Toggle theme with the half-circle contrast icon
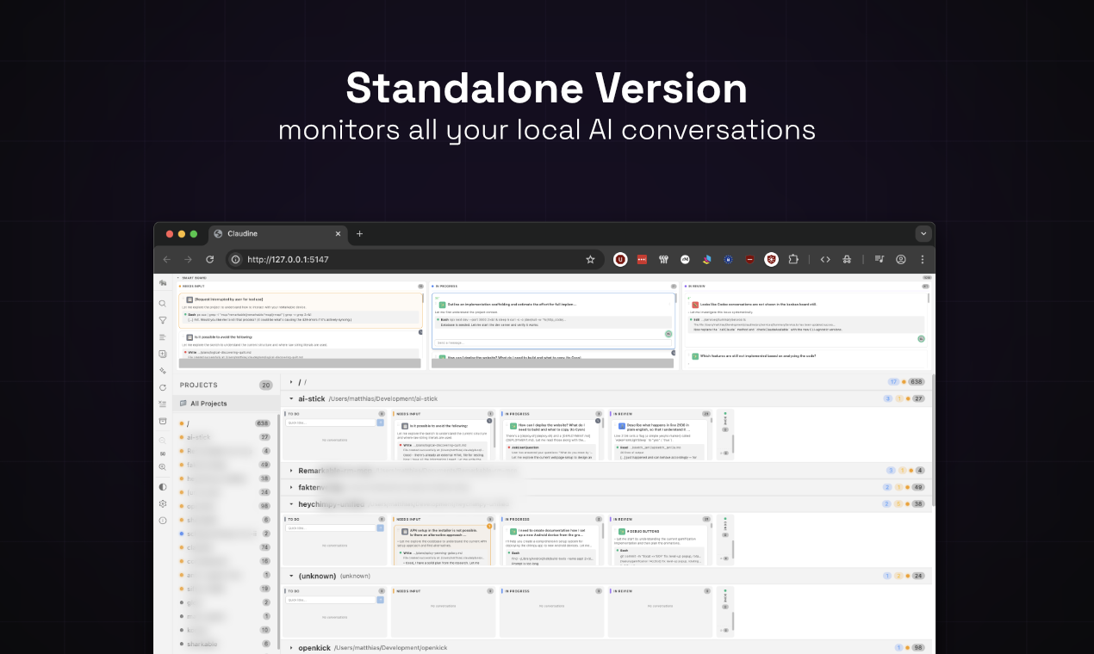 162,487
